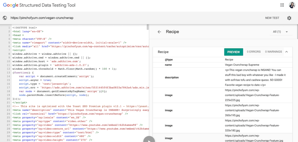
Task: Click the og:type video.other line
Action: click(52, 121)
